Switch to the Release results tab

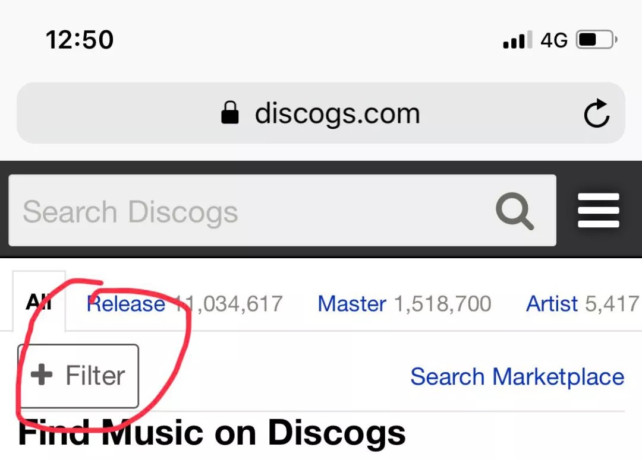(125, 303)
